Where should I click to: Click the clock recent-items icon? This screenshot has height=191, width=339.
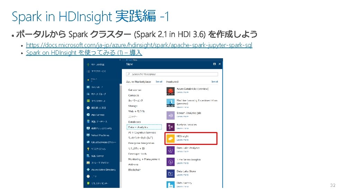pyautogui.click(x=88, y=108)
